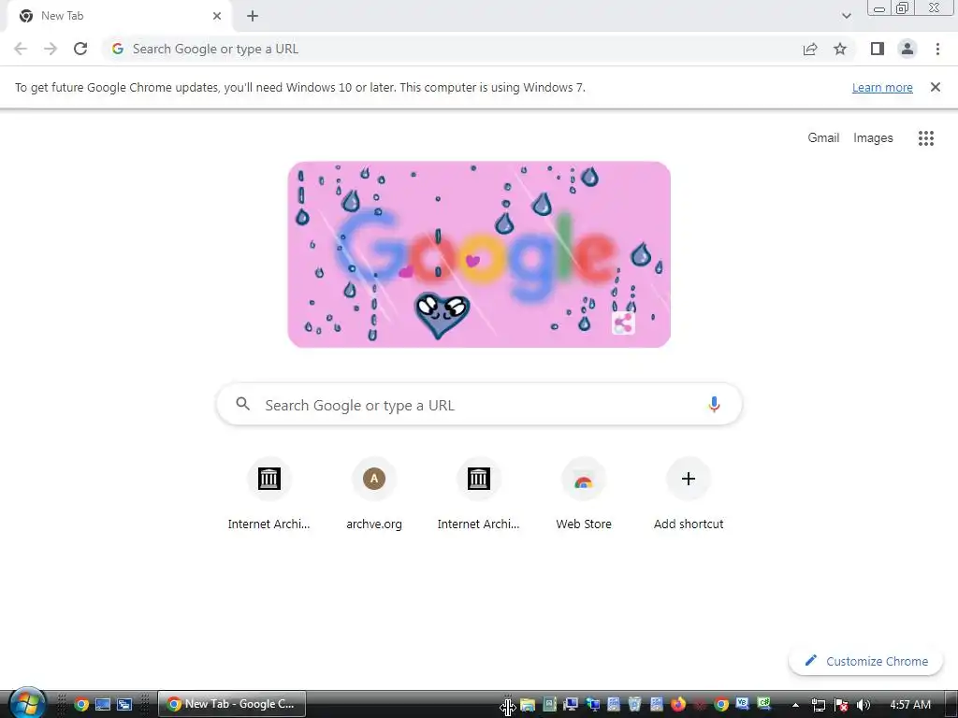
Task: Open the Web Store shortcut
Action: pos(584,494)
